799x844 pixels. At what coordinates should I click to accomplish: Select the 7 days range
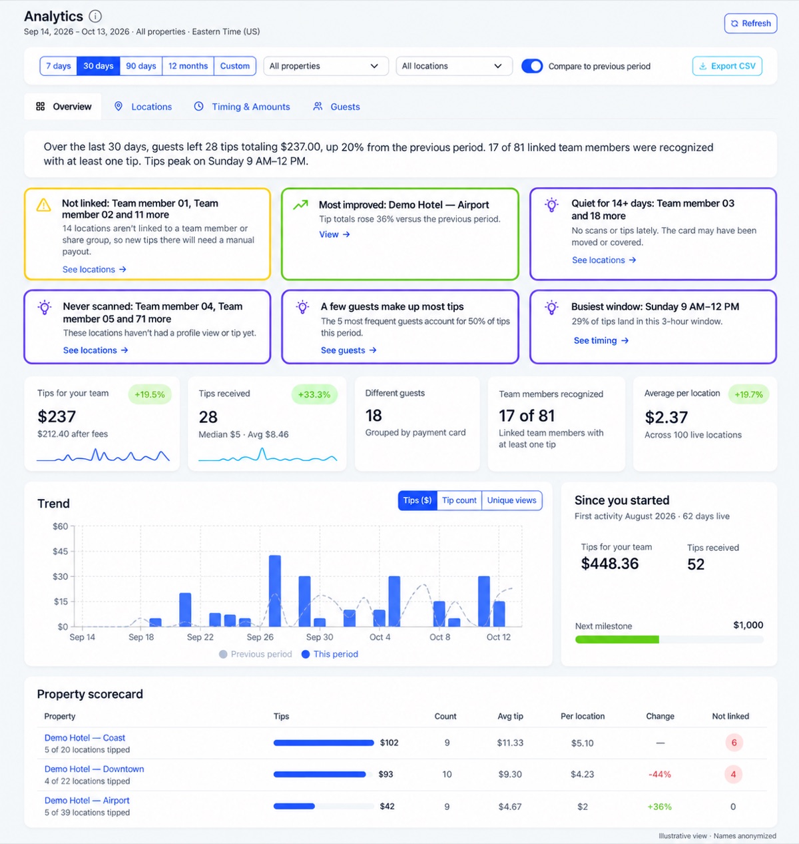click(x=58, y=66)
